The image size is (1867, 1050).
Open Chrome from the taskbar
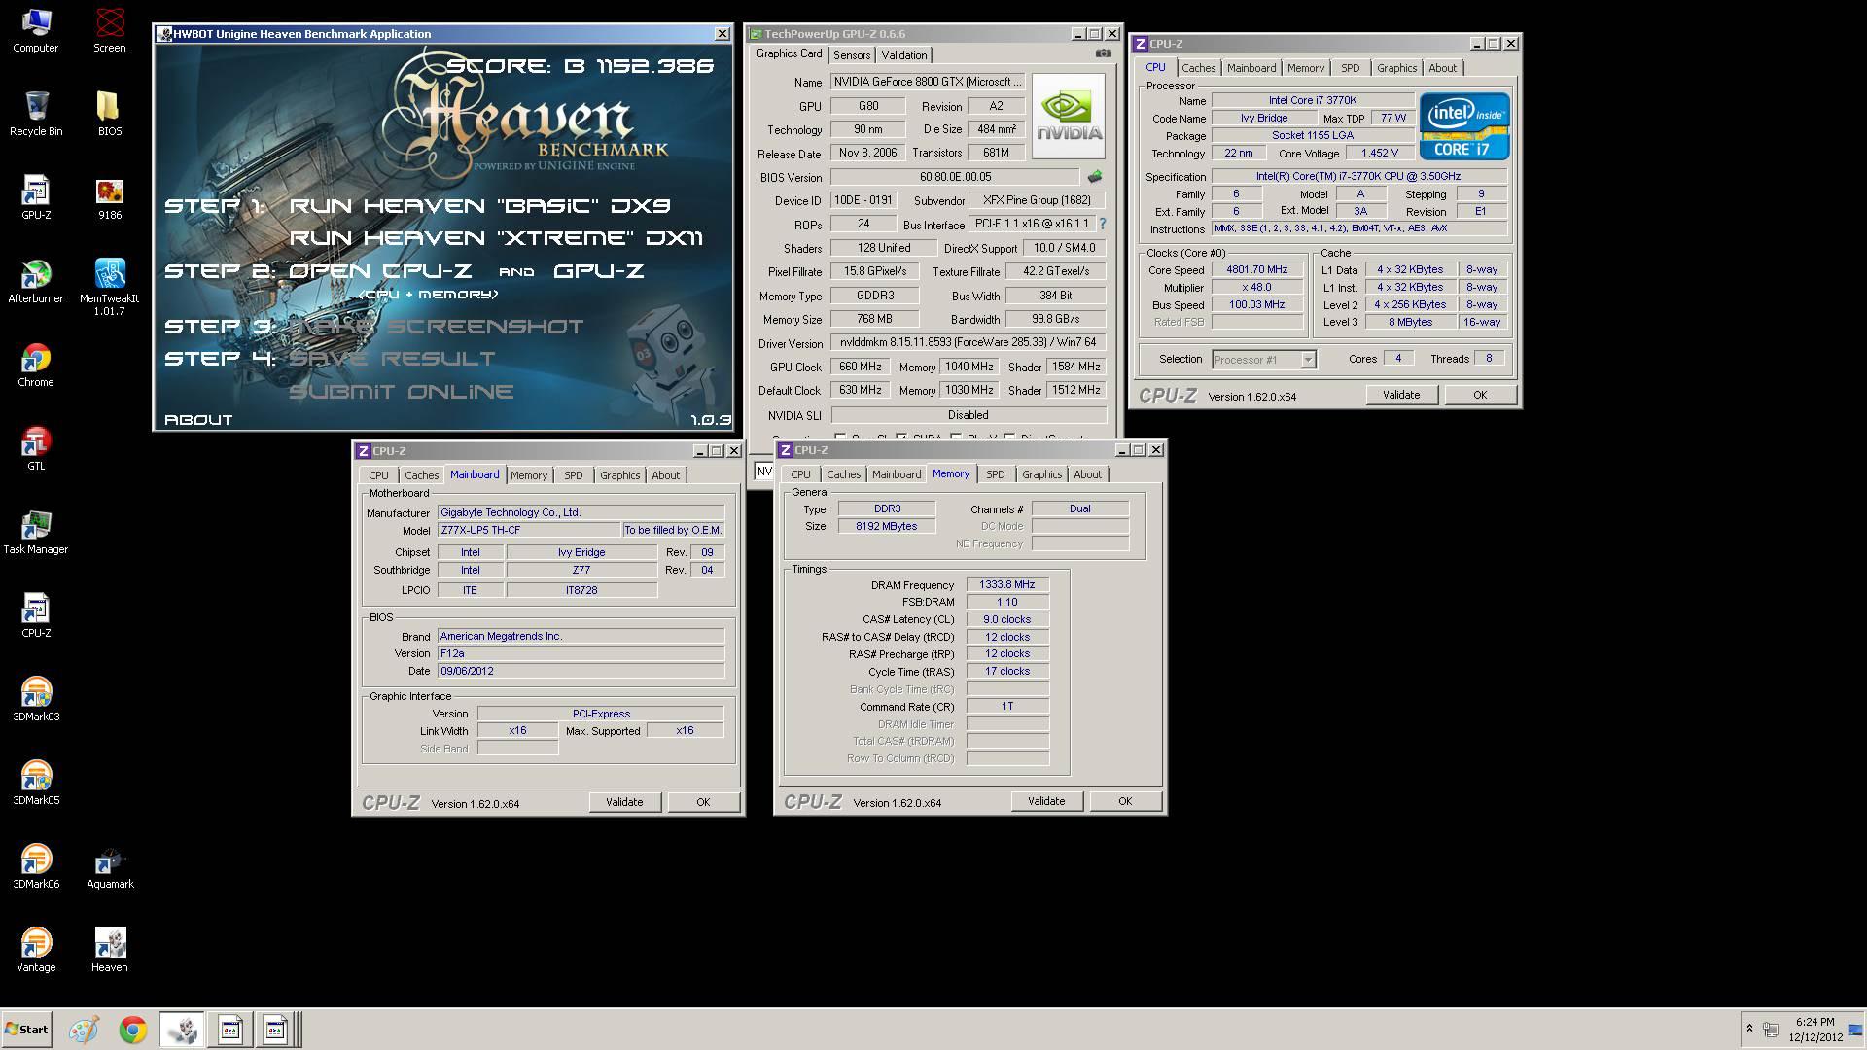pyautogui.click(x=133, y=1030)
